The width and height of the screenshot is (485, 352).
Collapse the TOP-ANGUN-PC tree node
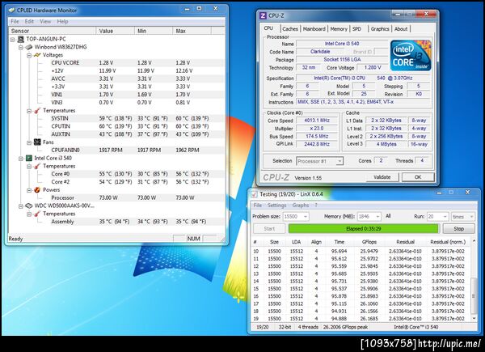tap(13, 40)
